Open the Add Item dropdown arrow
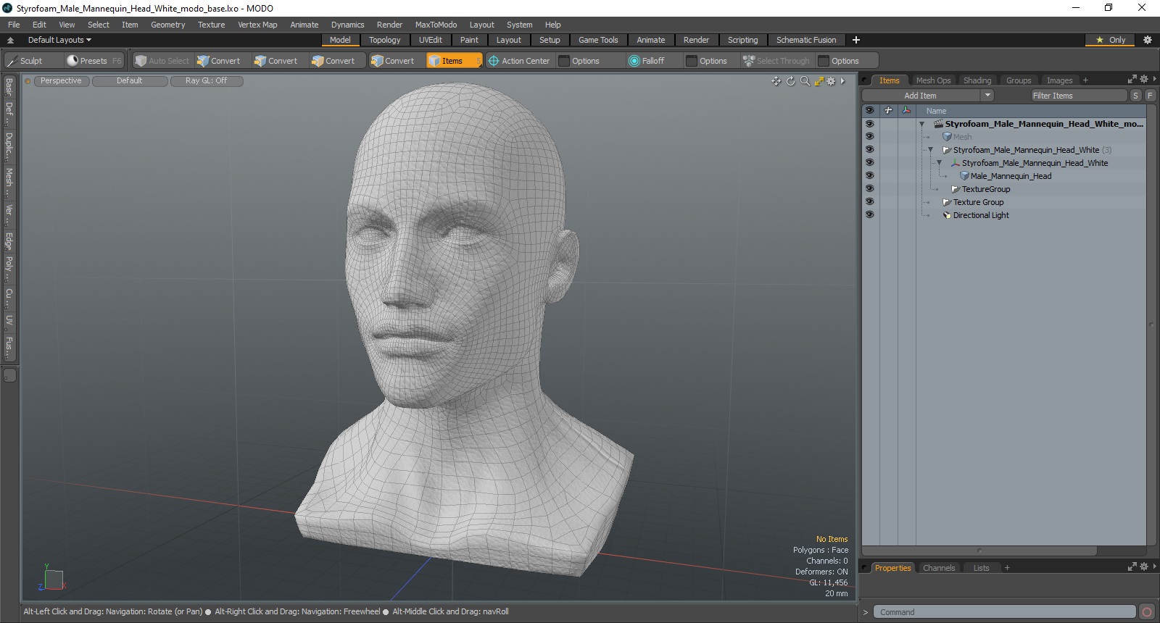1160x623 pixels. click(987, 96)
